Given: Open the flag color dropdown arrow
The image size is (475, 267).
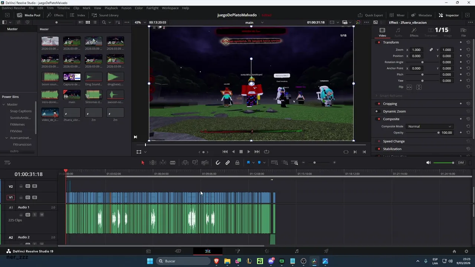Looking at the screenshot, I should [253, 162].
